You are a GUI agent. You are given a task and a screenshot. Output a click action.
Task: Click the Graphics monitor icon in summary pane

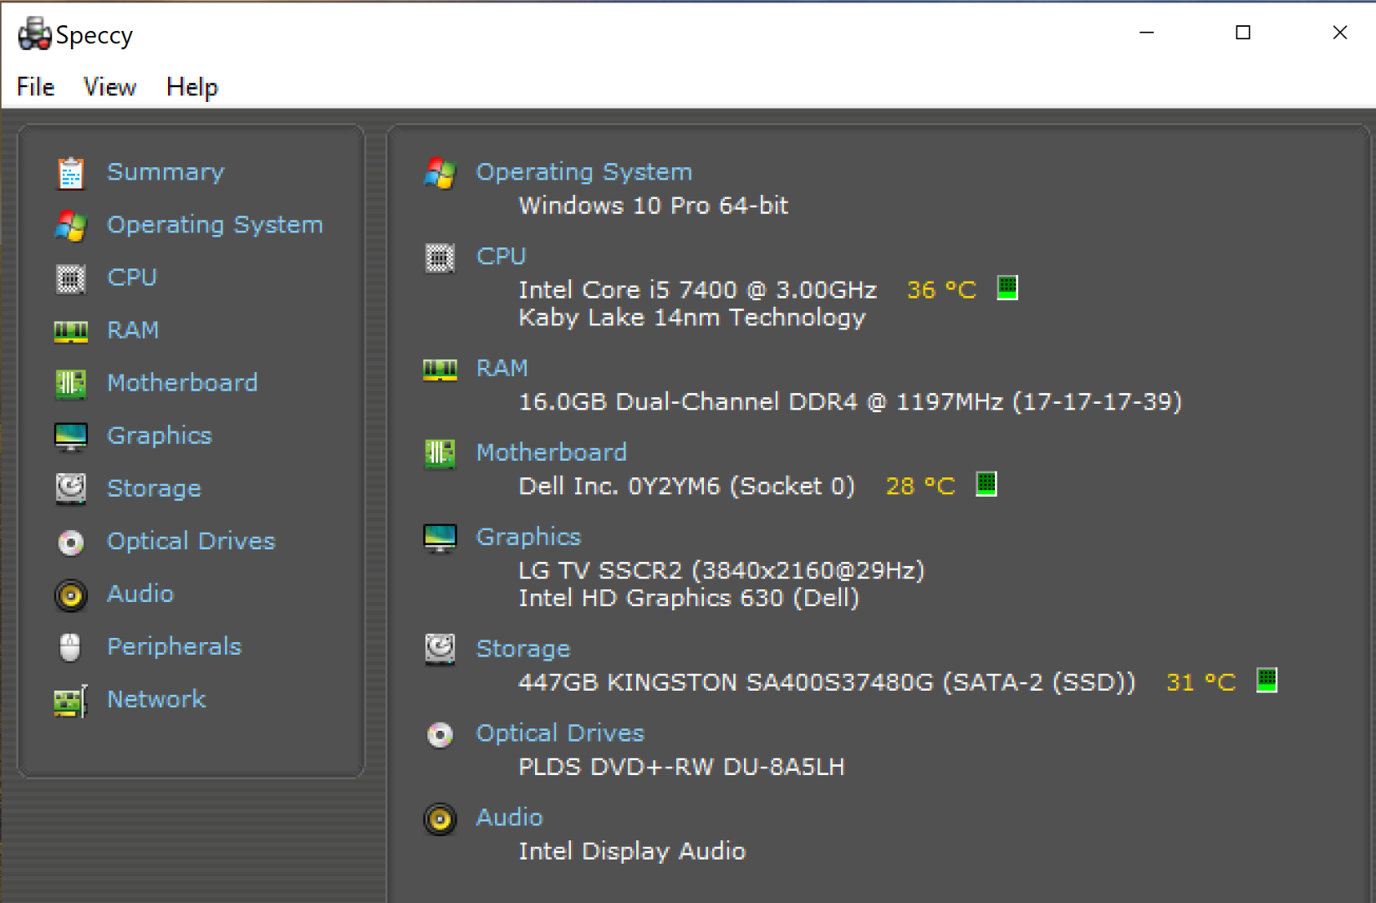point(440,538)
